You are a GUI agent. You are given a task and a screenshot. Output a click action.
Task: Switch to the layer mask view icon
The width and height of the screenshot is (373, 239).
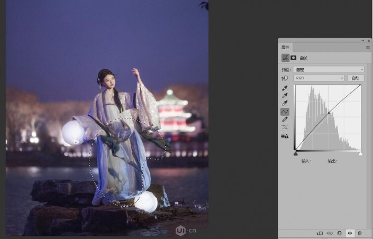294,58
